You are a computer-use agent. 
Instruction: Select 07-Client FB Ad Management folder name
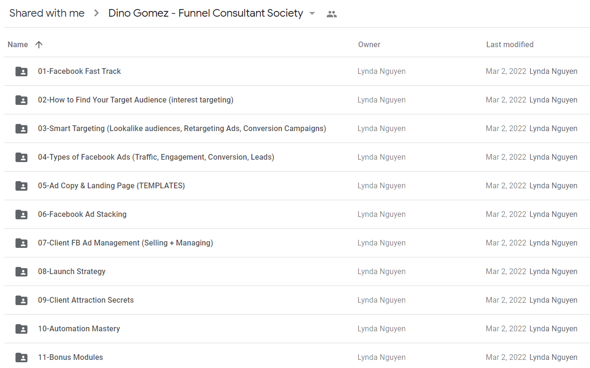pyautogui.click(x=125, y=243)
